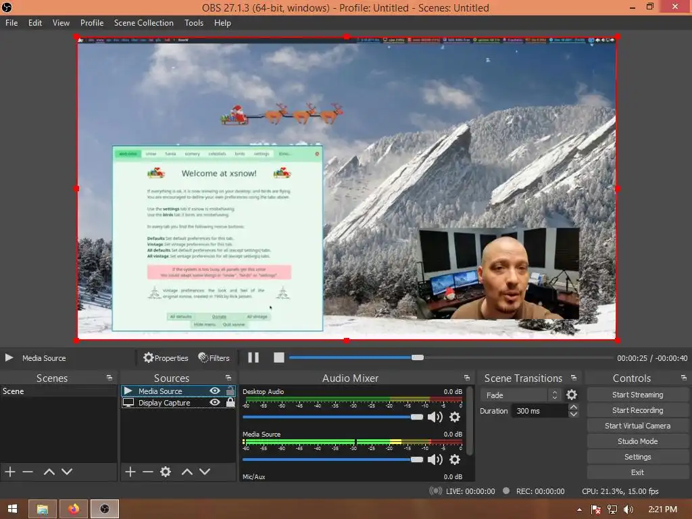692x519 pixels.
Task: Move the scene up
Action: [49, 472]
